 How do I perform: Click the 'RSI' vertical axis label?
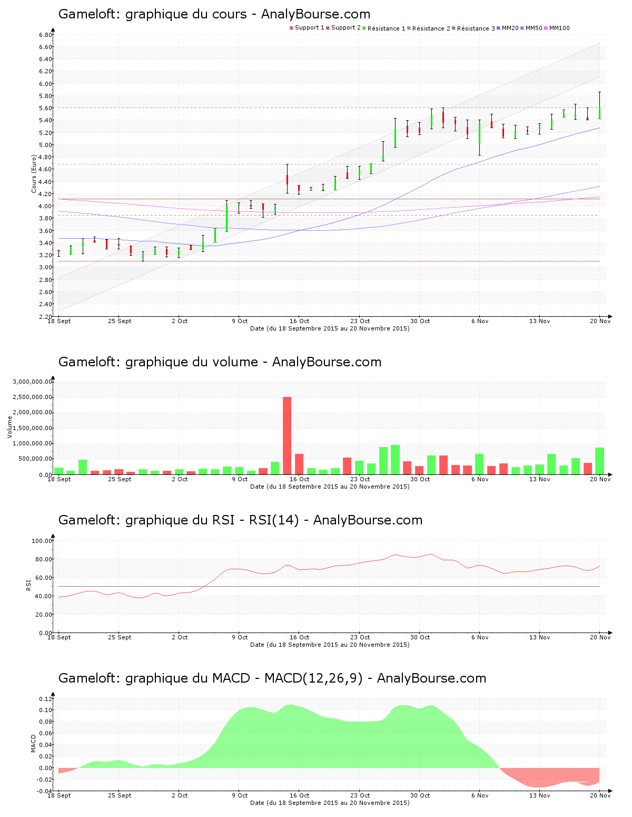coord(28,585)
